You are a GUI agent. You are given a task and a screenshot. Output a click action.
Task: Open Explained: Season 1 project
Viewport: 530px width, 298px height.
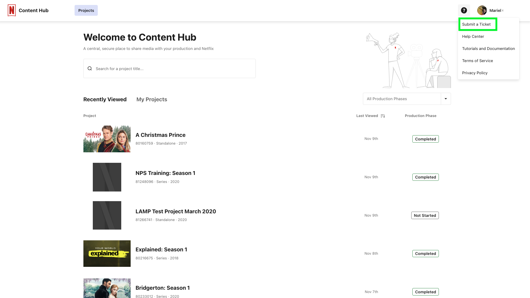point(161,249)
